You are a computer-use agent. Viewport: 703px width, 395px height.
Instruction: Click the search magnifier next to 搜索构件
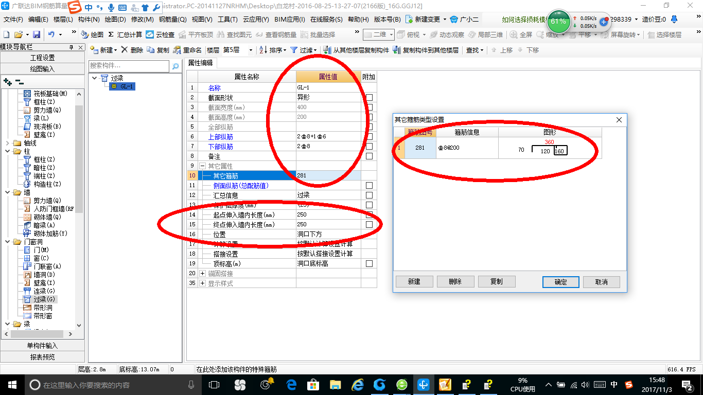coord(175,66)
